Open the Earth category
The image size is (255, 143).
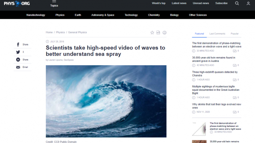pos(78,15)
